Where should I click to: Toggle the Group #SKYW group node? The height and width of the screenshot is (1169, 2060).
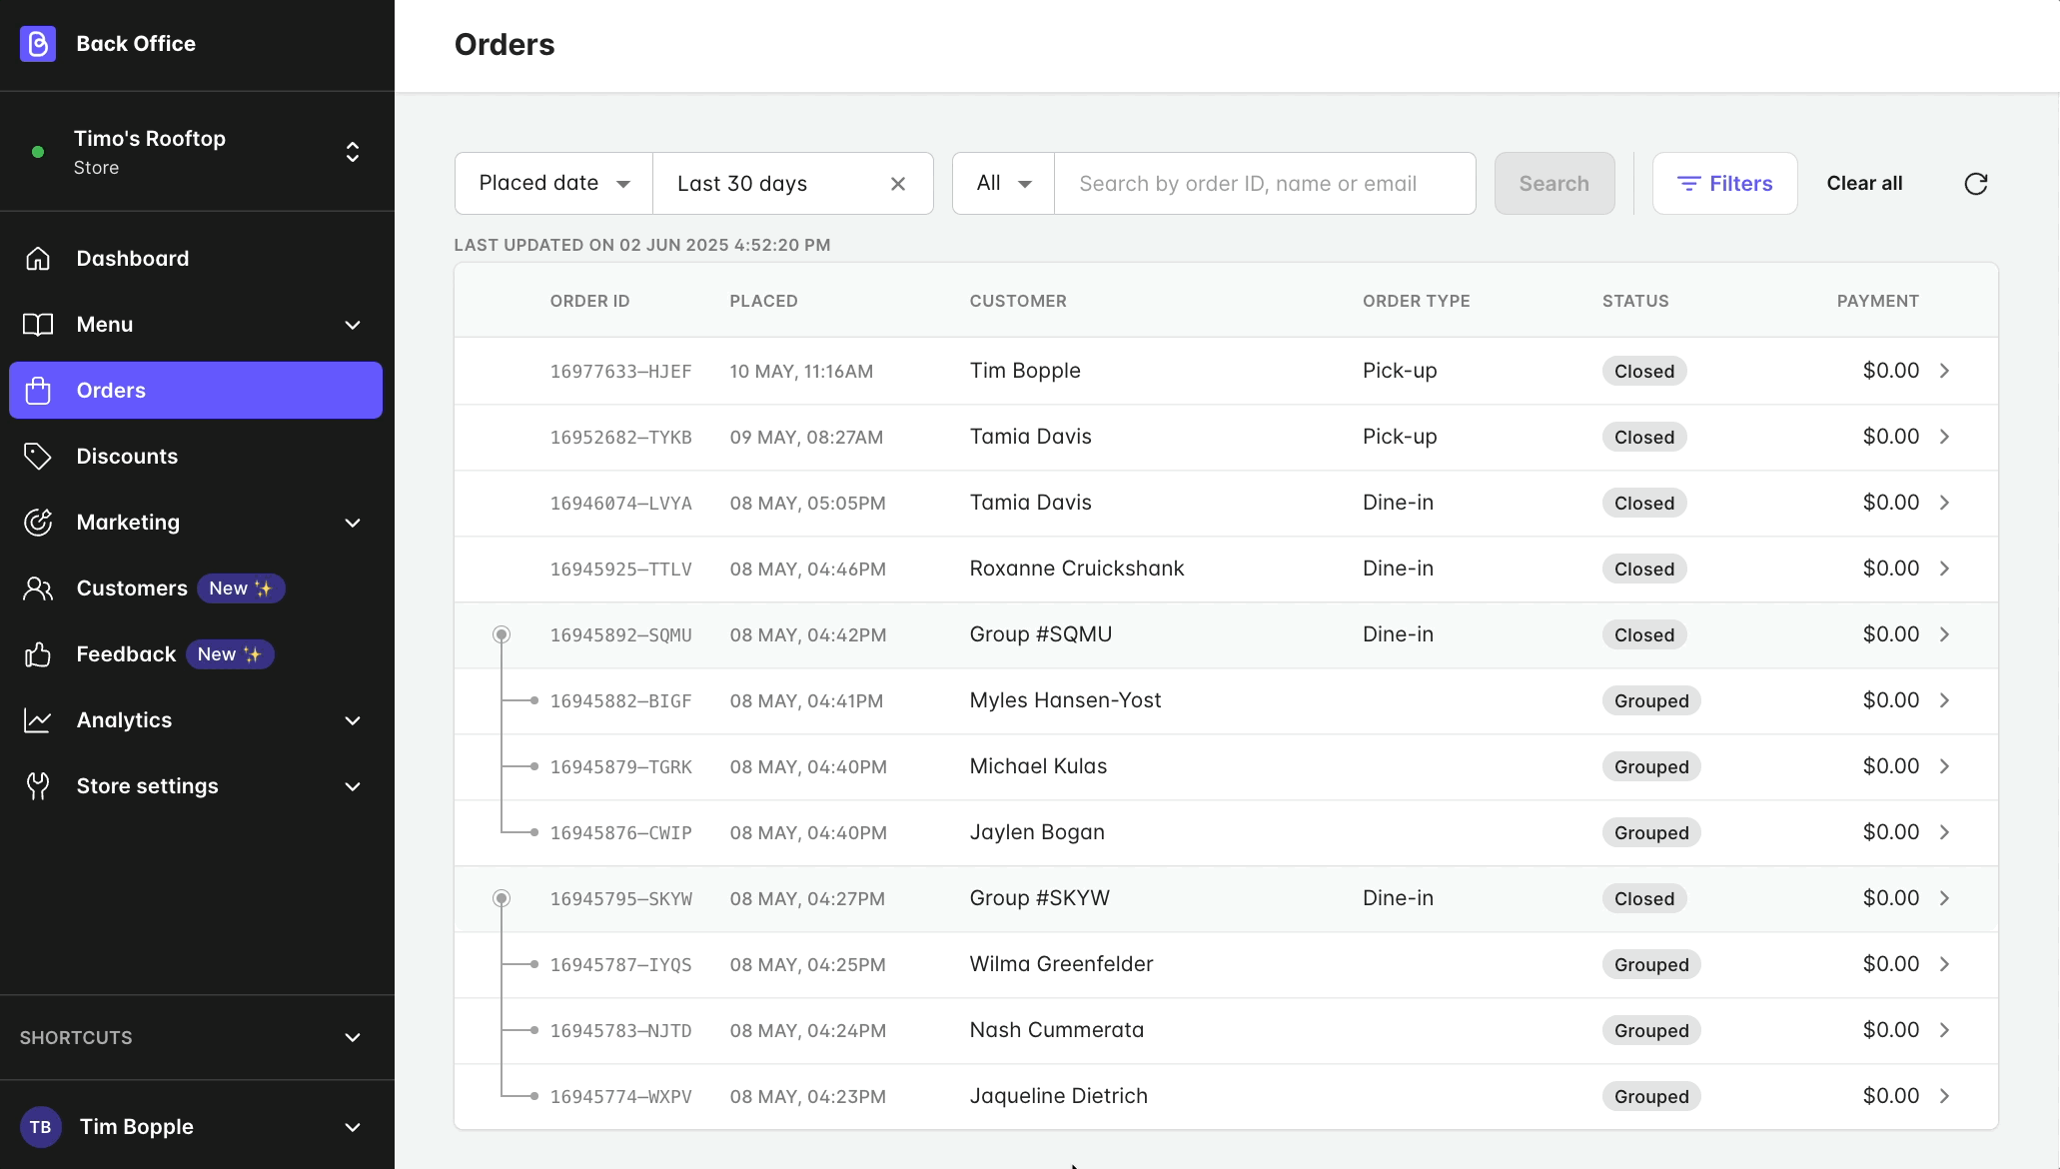coord(502,898)
